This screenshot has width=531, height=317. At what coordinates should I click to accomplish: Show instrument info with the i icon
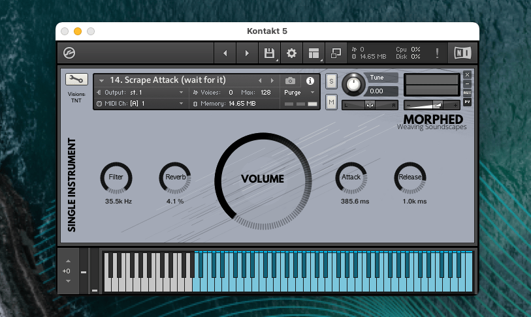click(310, 81)
